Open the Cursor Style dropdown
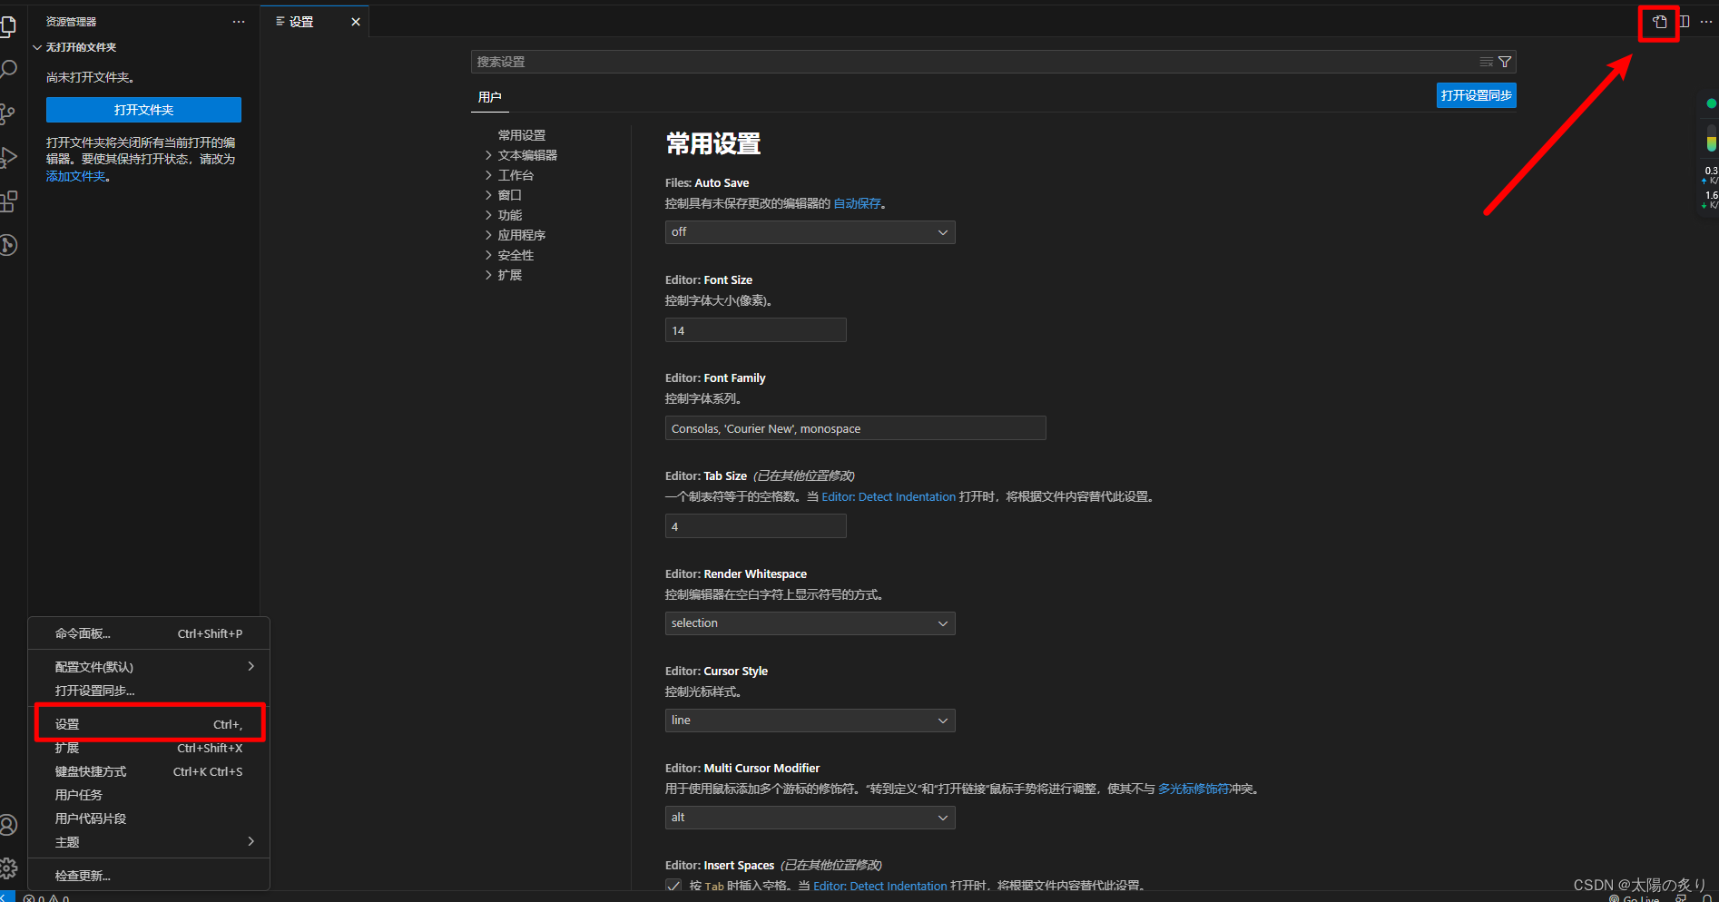1719x902 pixels. click(810, 721)
